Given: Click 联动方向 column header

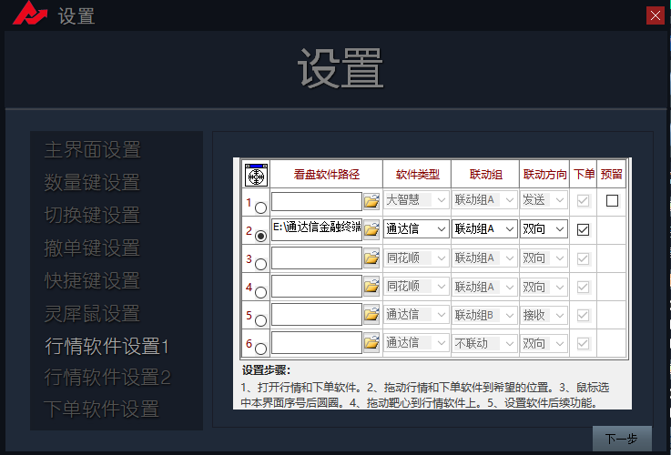Looking at the screenshot, I should (544, 175).
